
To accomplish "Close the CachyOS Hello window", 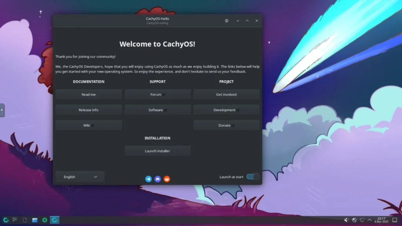I will click(257, 21).
